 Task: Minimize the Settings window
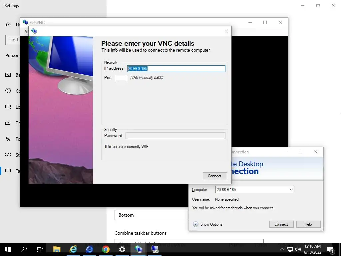[302, 5]
